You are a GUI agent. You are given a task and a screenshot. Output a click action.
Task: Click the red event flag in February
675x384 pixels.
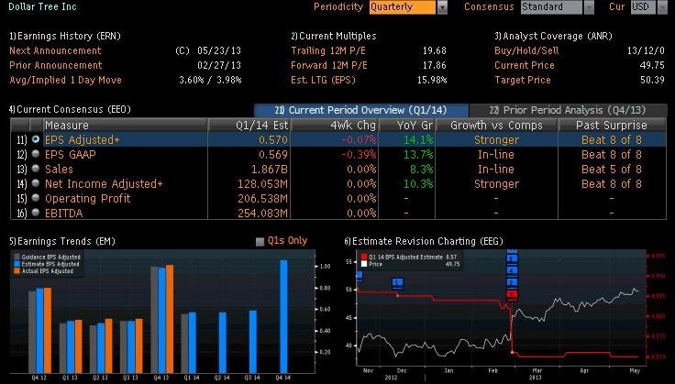click(512, 294)
